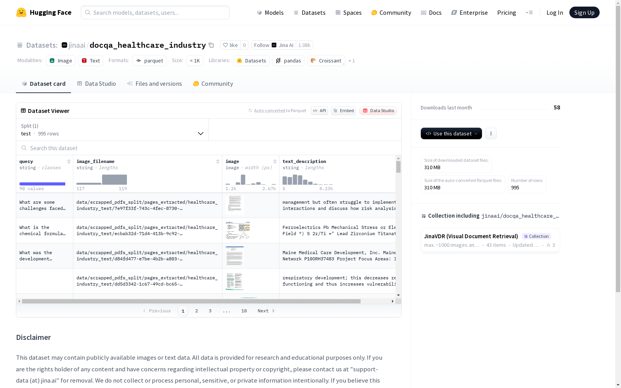Go to Models in the top navigation
The width and height of the screenshot is (621, 388).
[x=270, y=12]
